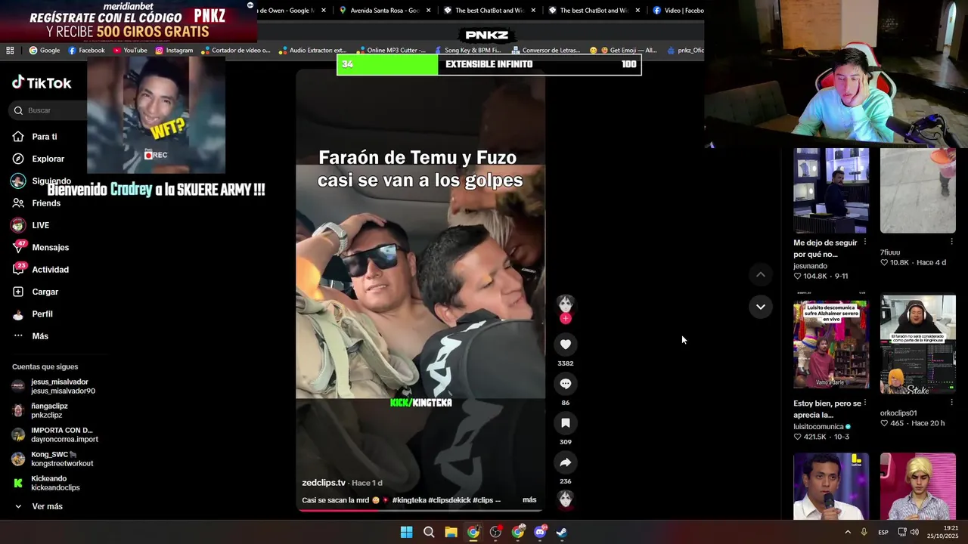Switch to Video | Facebook tab
Viewport: 968px width, 544px height.
pos(678,11)
